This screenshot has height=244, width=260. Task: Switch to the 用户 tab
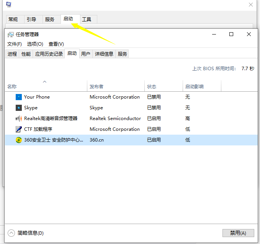coord(86,54)
